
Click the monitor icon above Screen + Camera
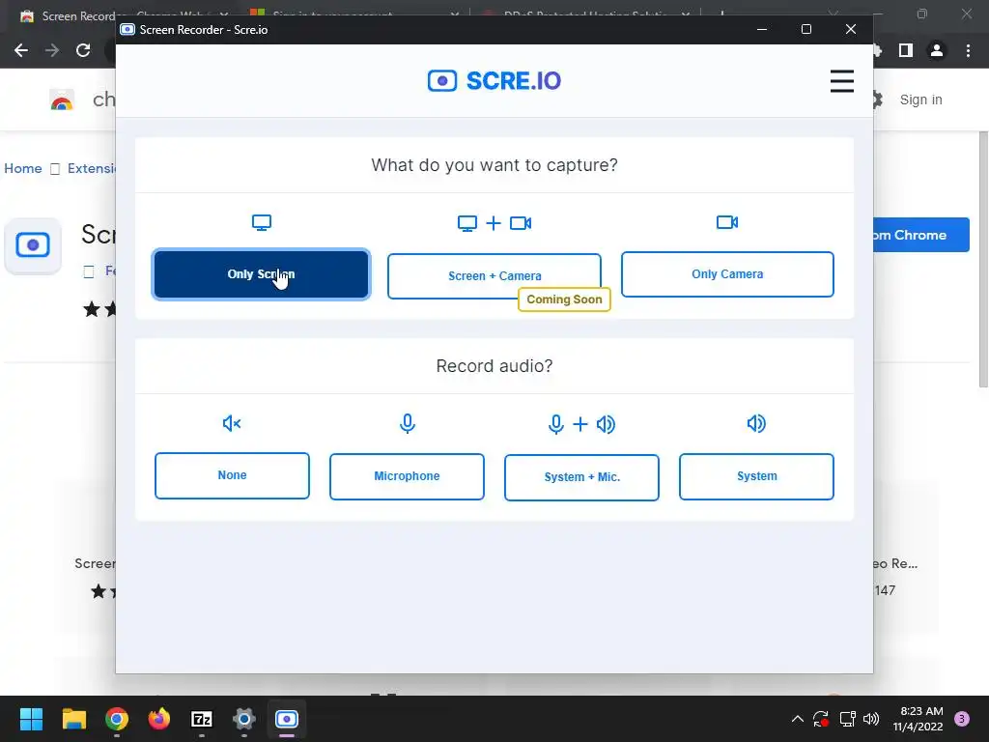(467, 223)
